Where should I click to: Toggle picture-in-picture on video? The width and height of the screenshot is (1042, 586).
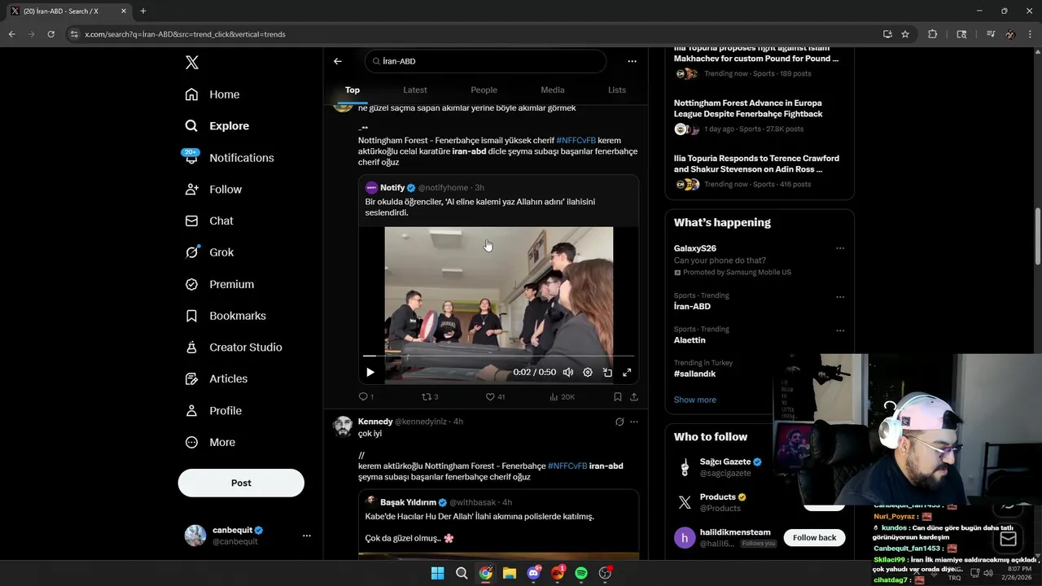[x=607, y=372]
